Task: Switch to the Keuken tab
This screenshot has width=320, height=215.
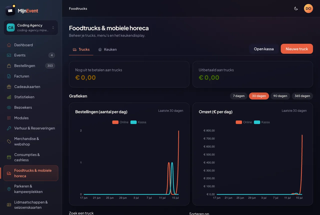Action: (107, 49)
